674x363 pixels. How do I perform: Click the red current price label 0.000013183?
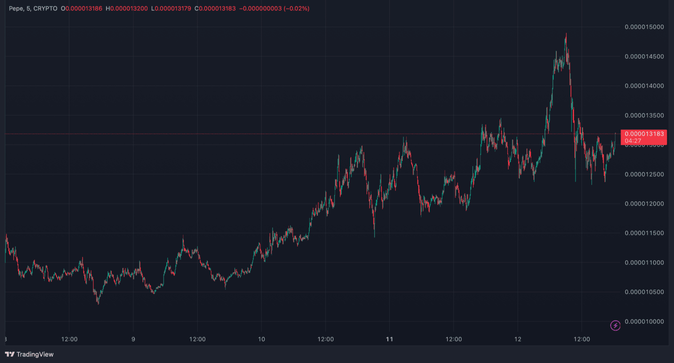(x=644, y=134)
